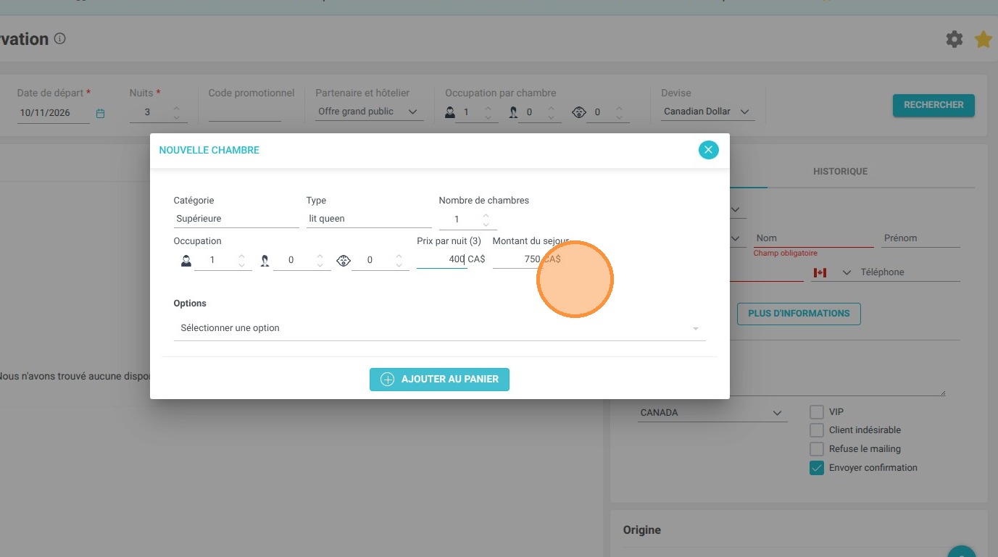This screenshot has width=998, height=557.
Task: Click the Options label in dialog
Action: click(190, 303)
